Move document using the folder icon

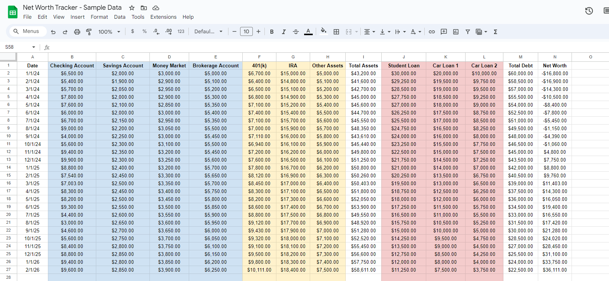144,8
